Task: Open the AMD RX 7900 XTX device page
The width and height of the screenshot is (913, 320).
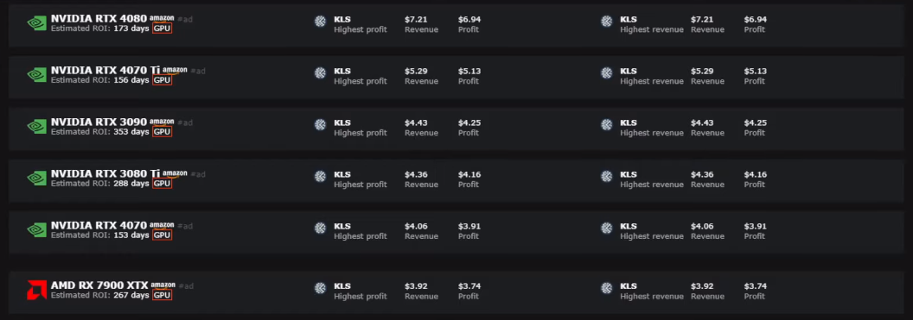Action: coord(99,285)
